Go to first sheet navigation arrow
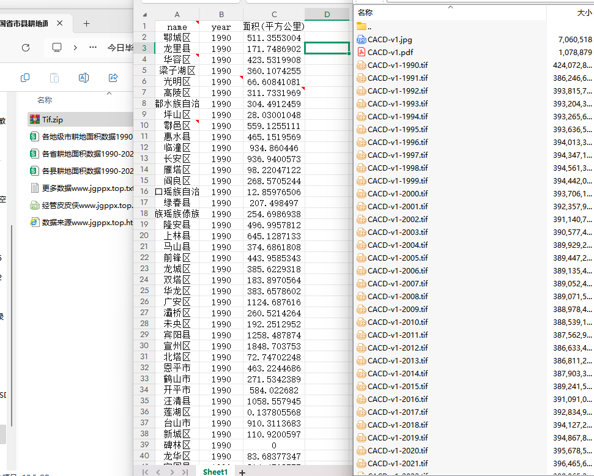The image size is (594, 476). [145, 472]
